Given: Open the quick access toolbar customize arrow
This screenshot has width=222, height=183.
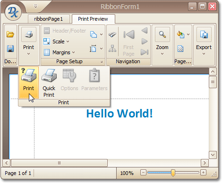Looking at the screenshot, I should tap(36, 7).
